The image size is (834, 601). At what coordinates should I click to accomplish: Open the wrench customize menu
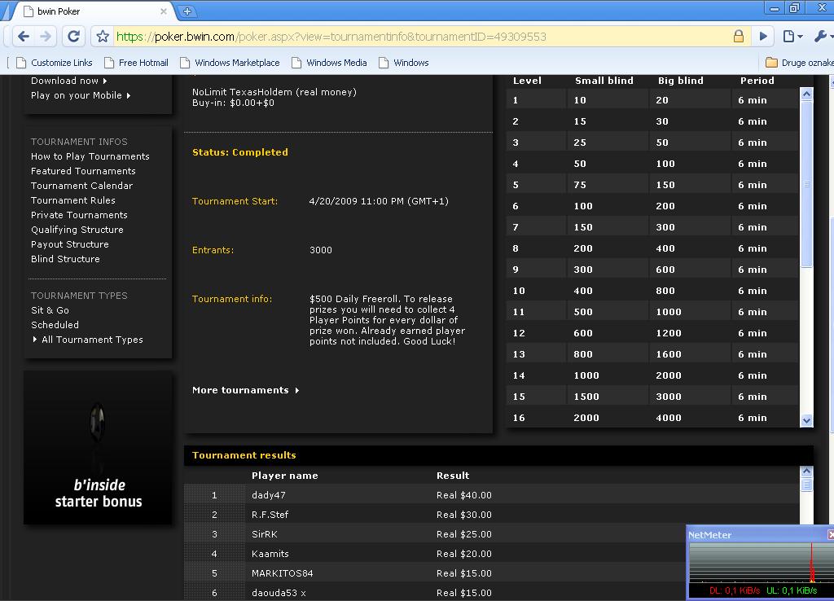[823, 36]
